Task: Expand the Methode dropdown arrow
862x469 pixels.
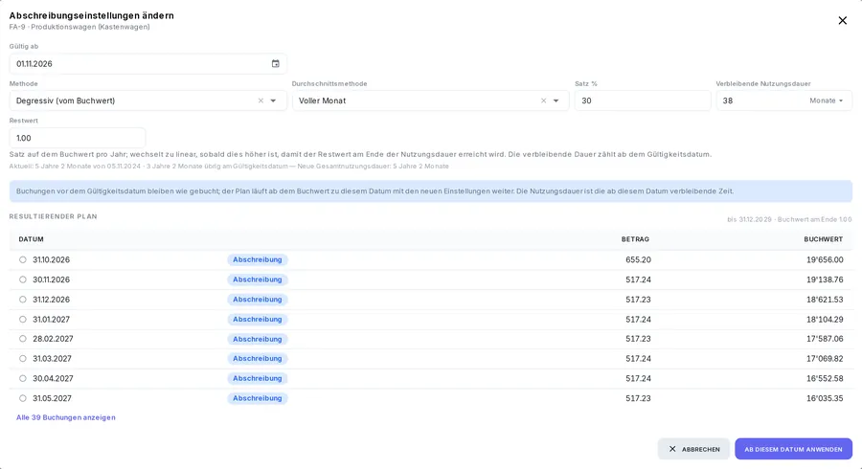Action: pos(273,100)
